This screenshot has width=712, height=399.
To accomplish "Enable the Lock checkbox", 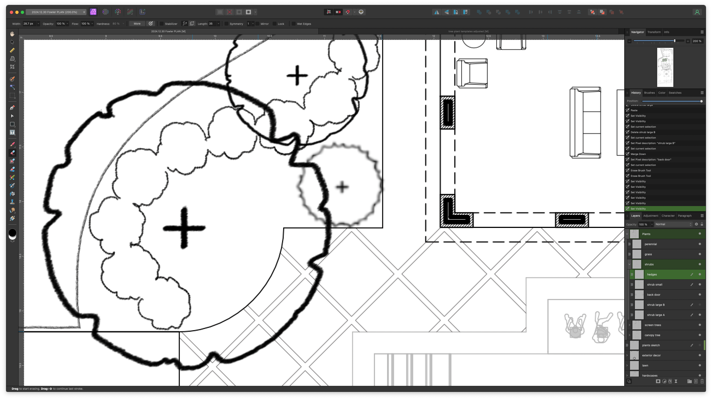I will click(274, 24).
